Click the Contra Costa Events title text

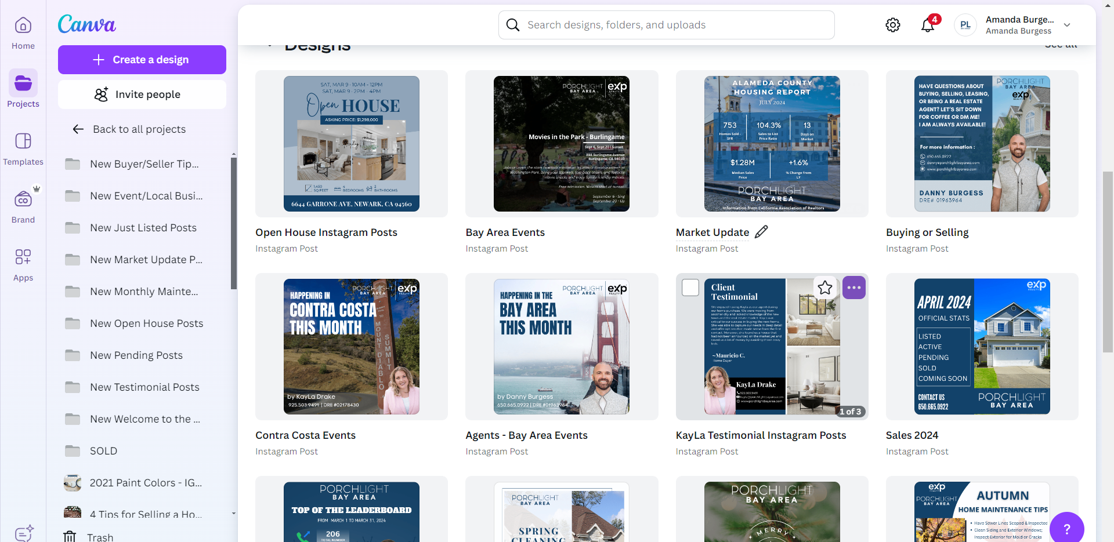[x=305, y=435]
